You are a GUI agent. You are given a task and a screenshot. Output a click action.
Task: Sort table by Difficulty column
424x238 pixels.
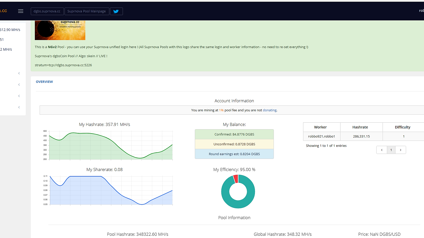[403, 127]
